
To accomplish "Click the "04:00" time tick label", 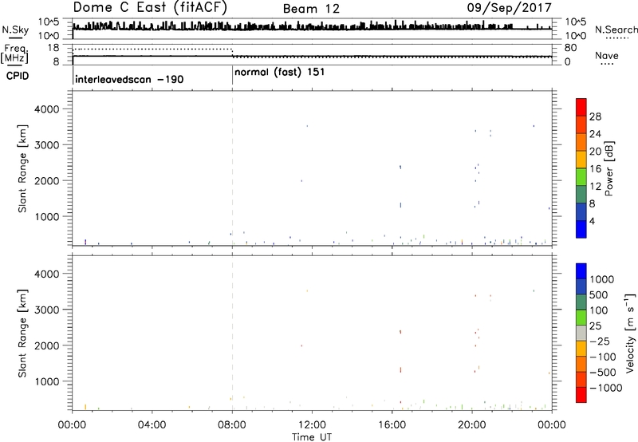I will (152, 425).
